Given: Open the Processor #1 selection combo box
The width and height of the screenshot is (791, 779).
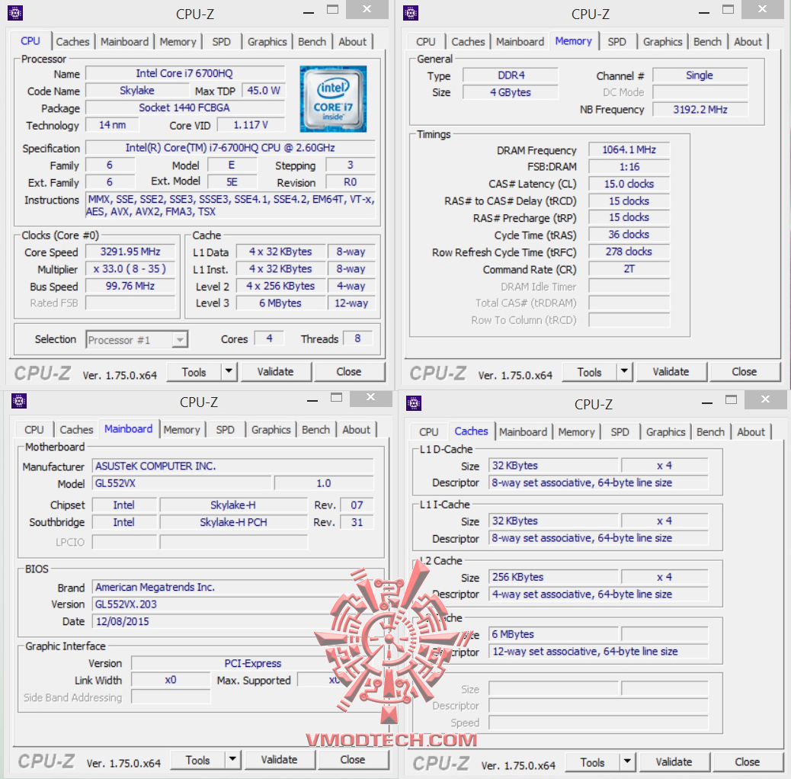Looking at the screenshot, I should [136, 339].
